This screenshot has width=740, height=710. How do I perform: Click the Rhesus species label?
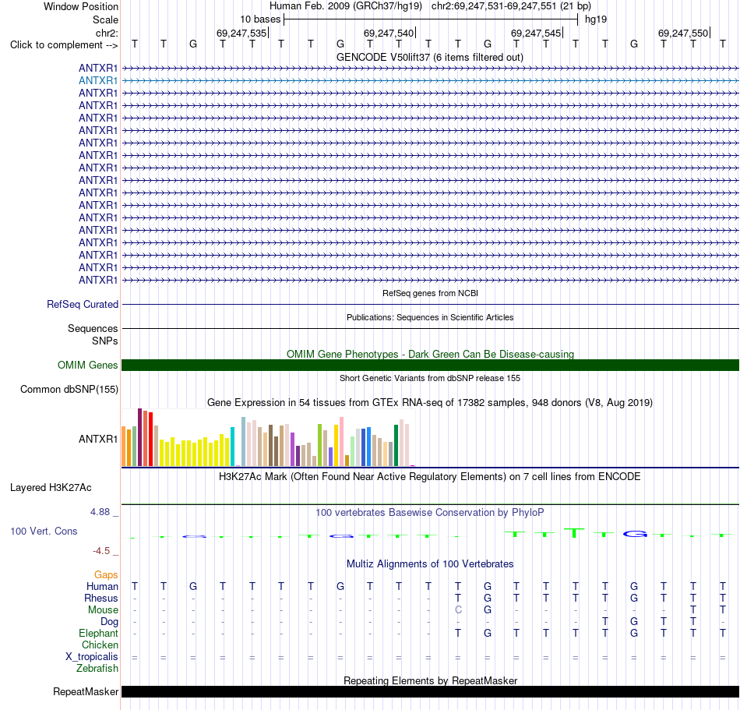[101, 599]
